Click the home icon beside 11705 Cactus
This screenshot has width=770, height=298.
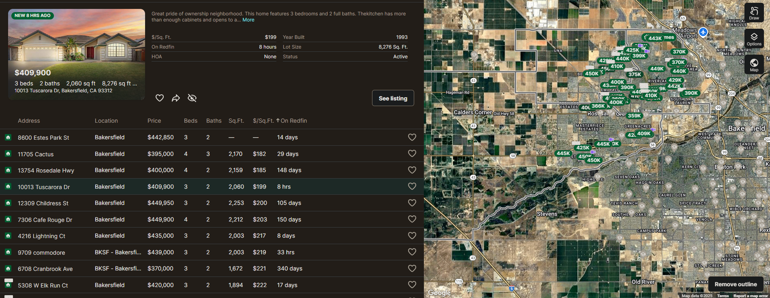click(8, 154)
